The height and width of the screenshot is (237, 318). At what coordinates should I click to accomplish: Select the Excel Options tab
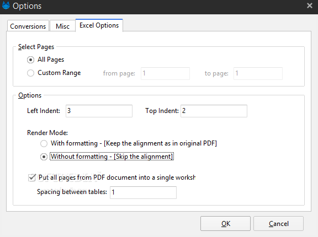point(99,25)
